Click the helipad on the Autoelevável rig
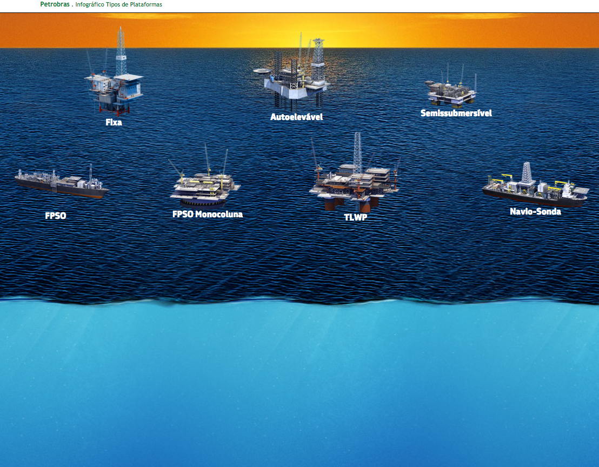 click(x=261, y=71)
